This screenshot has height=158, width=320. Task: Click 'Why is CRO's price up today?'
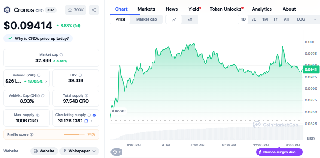pos(38,38)
